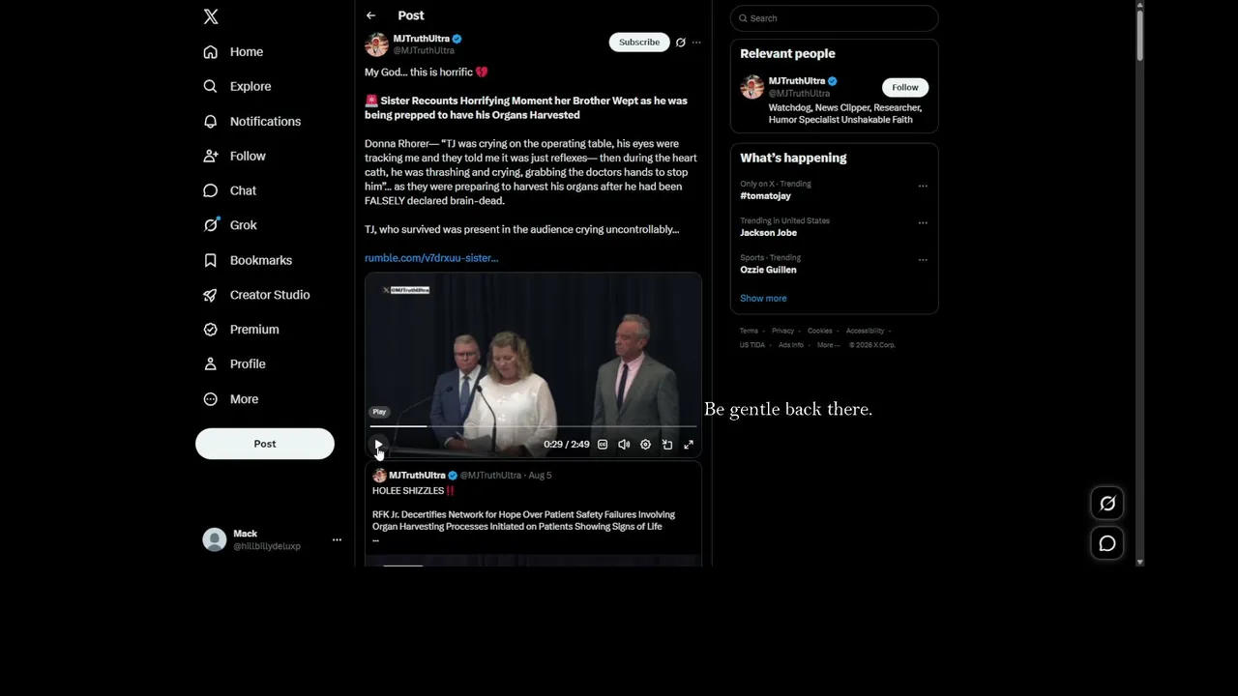The height and width of the screenshot is (696, 1238).
Task: Open the floating messages button at bottom right
Action: click(x=1107, y=543)
